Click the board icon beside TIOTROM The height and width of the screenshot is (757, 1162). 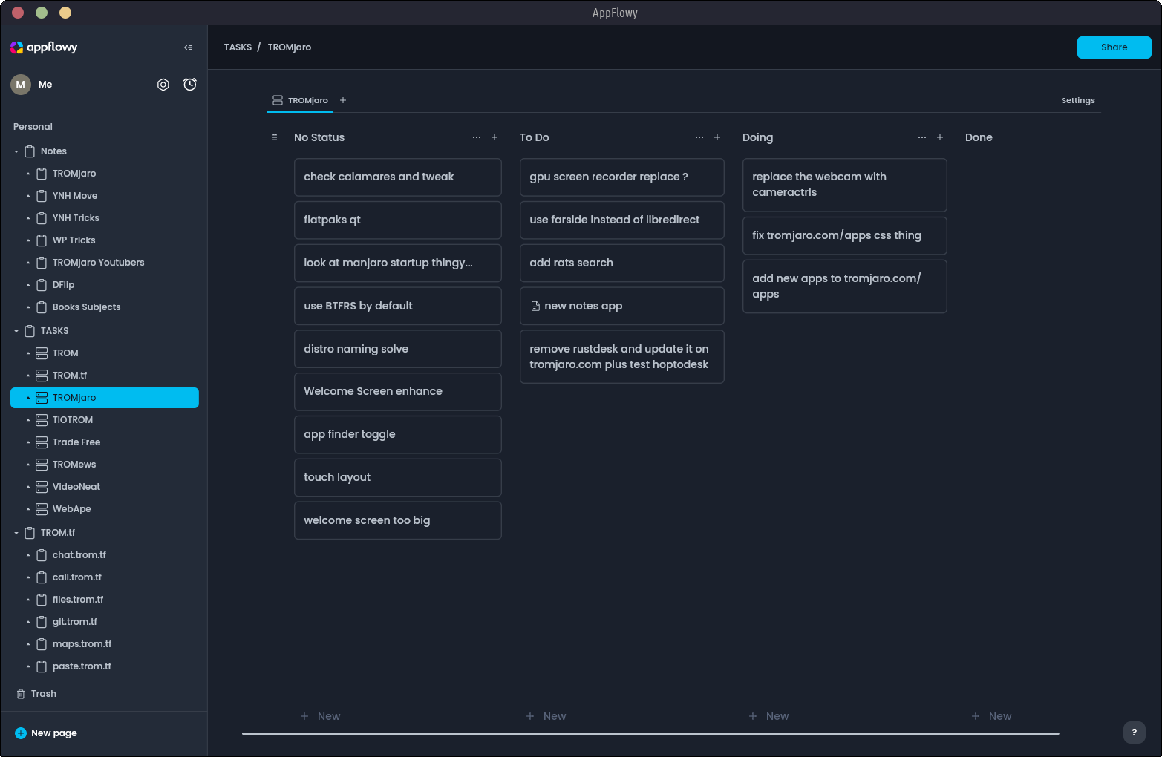[42, 420]
